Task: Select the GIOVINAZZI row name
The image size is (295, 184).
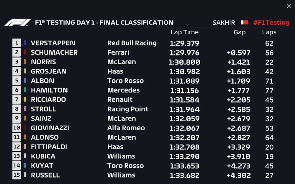Action: pos(50,128)
